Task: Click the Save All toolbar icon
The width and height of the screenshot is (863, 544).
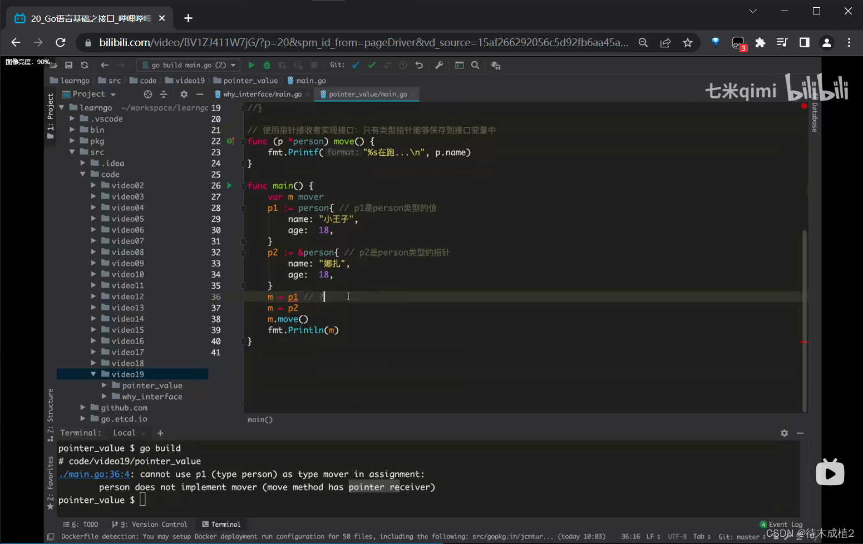Action: [x=69, y=65]
